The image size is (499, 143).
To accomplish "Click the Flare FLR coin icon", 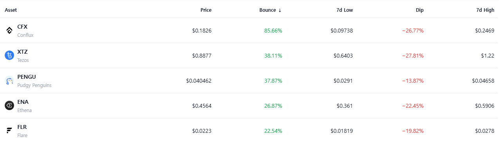I will 9,131.
